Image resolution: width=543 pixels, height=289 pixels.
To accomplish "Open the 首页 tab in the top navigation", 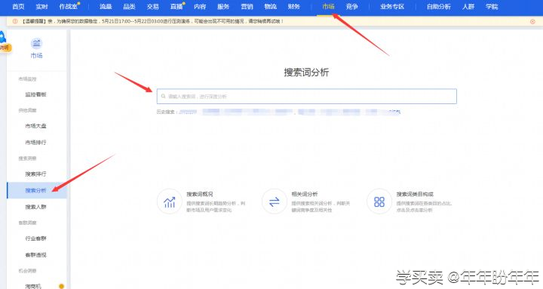I will [x=18, y=7].
